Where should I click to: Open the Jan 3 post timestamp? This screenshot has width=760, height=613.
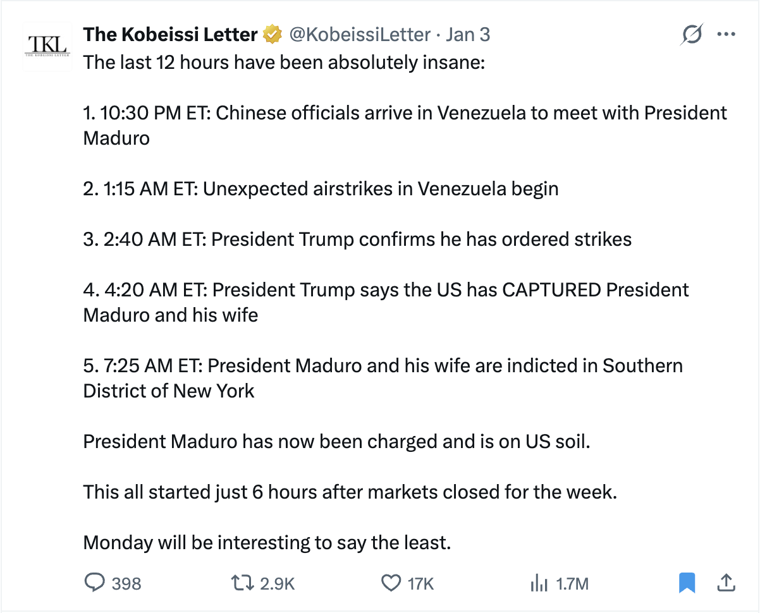(467, 34)
